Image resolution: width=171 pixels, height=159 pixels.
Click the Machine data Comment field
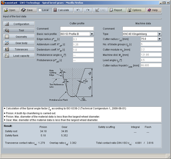142,29
